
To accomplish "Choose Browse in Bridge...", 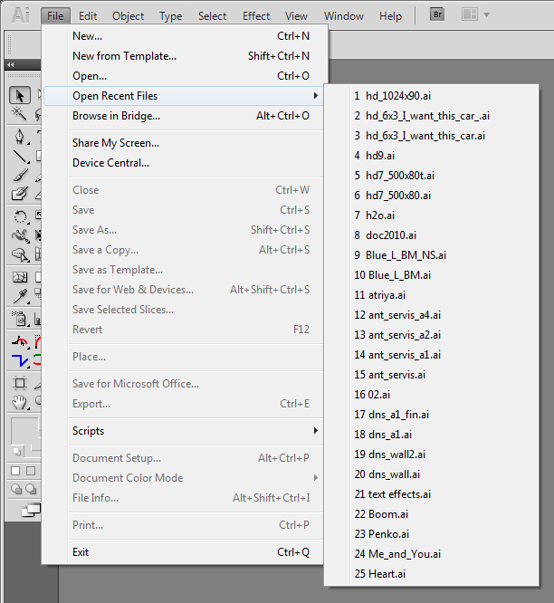I will click(x=184, y=116).
